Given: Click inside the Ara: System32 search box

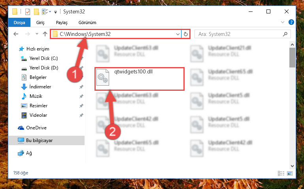Looking at the screenshot, I should 240,34.
